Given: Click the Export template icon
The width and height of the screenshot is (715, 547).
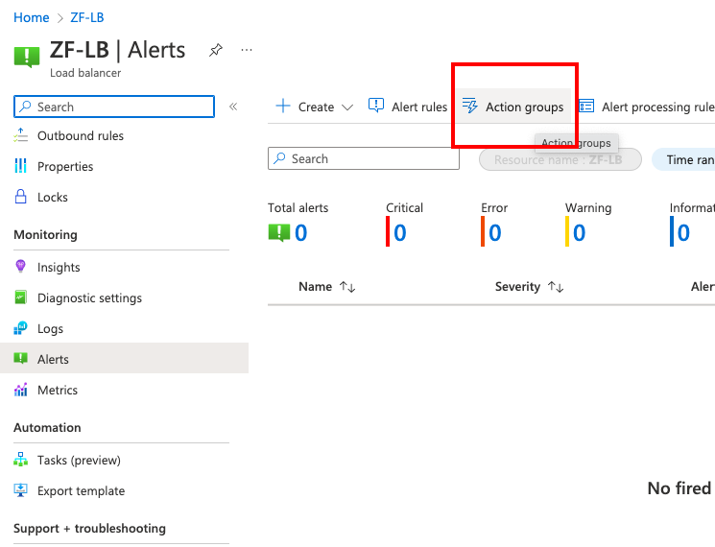Looking at the screenshot, I should click(x=20, y=490).
